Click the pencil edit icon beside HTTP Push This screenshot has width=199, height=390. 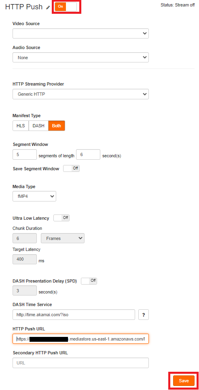point(48,7)
